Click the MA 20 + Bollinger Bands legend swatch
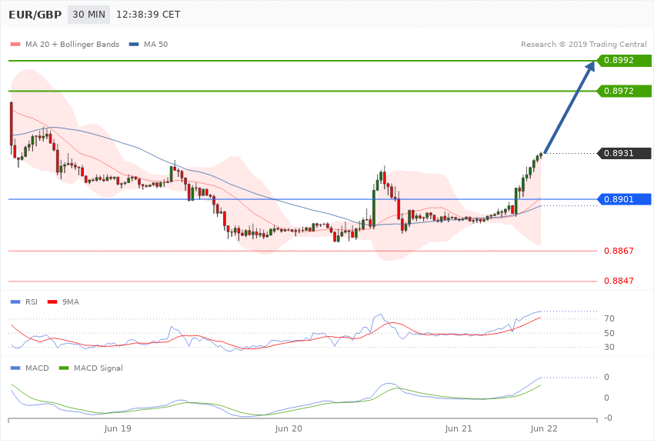Image resolution: width=654 pixels, height=443 pixels. [15, 44]
